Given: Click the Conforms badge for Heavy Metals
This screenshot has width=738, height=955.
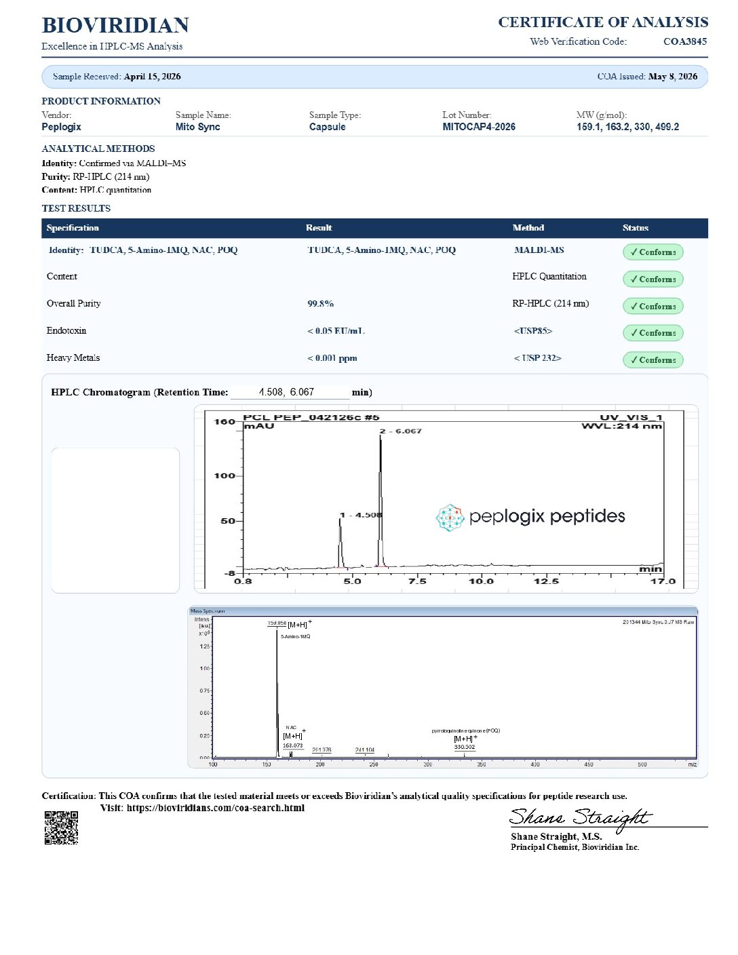Looking at the screenshot, I should pos(653,360).
